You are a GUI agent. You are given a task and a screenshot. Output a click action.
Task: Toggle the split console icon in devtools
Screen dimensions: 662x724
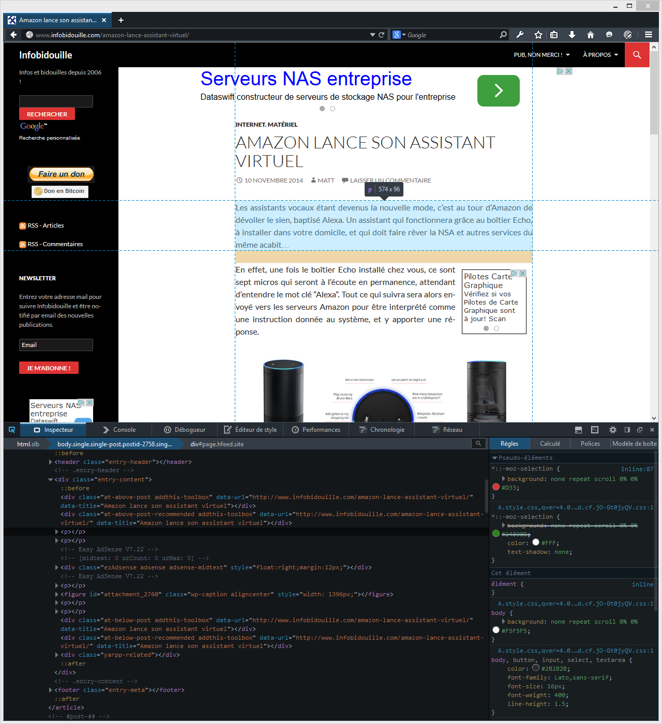pyautogui.click(x=579, y=430)
